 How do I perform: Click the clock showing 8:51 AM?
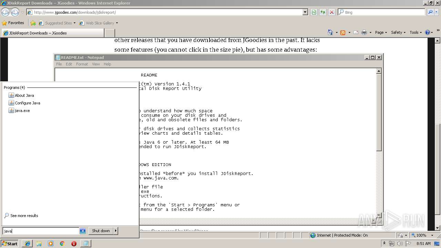tap(423, 244)
